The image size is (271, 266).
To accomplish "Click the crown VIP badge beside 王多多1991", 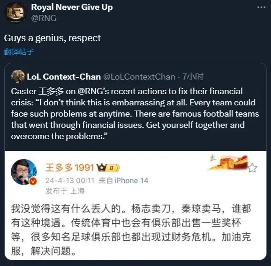I will coord(101,167).
